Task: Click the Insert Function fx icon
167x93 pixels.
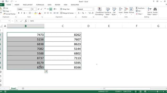Action: (26, 21)
